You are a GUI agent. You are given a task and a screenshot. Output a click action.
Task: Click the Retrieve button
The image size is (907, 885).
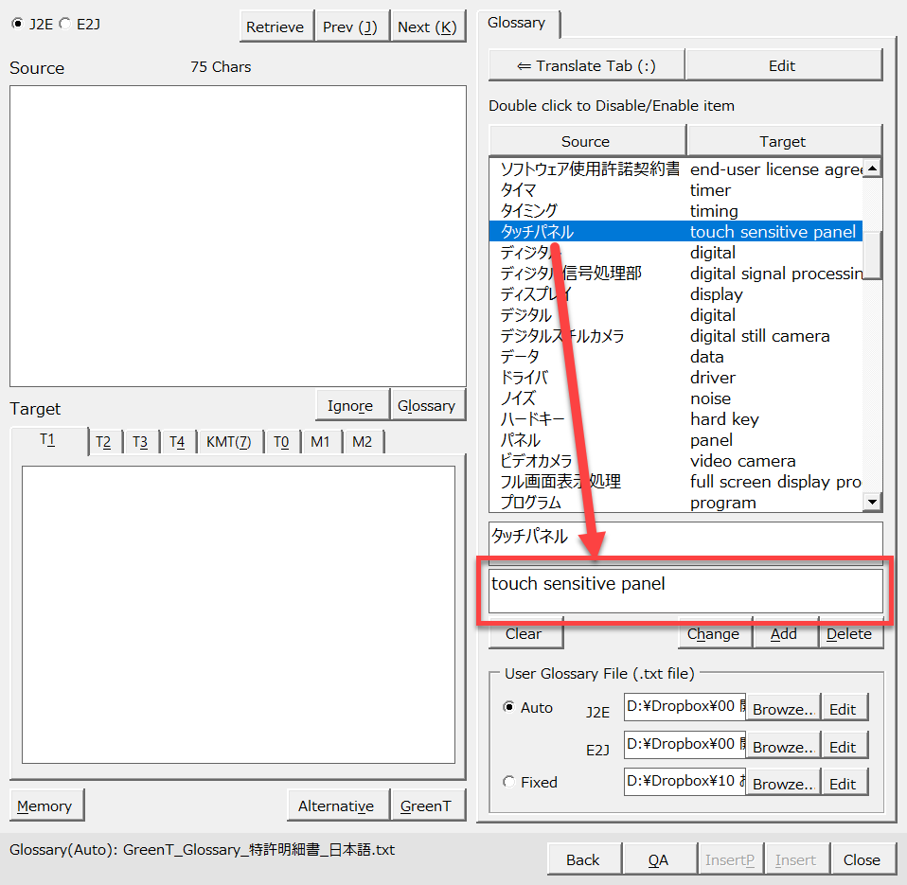click(x=275, y=27)
